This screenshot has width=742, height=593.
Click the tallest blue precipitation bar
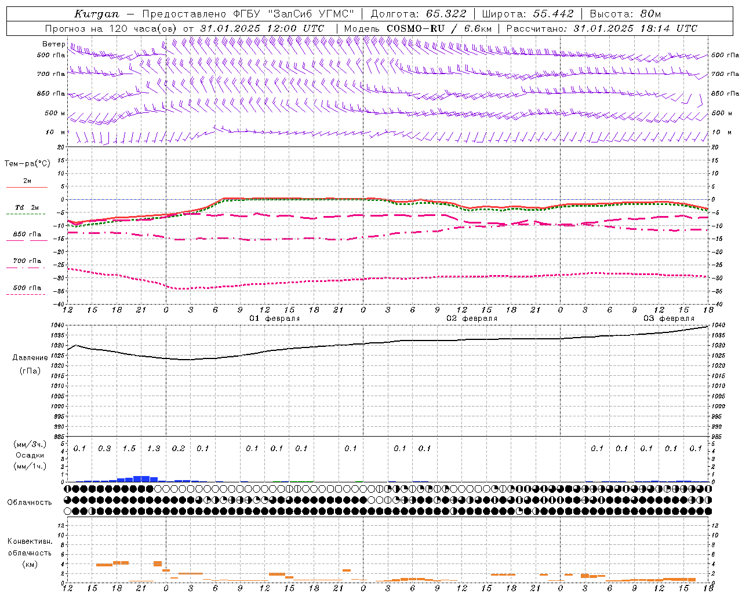coord(141,478)
